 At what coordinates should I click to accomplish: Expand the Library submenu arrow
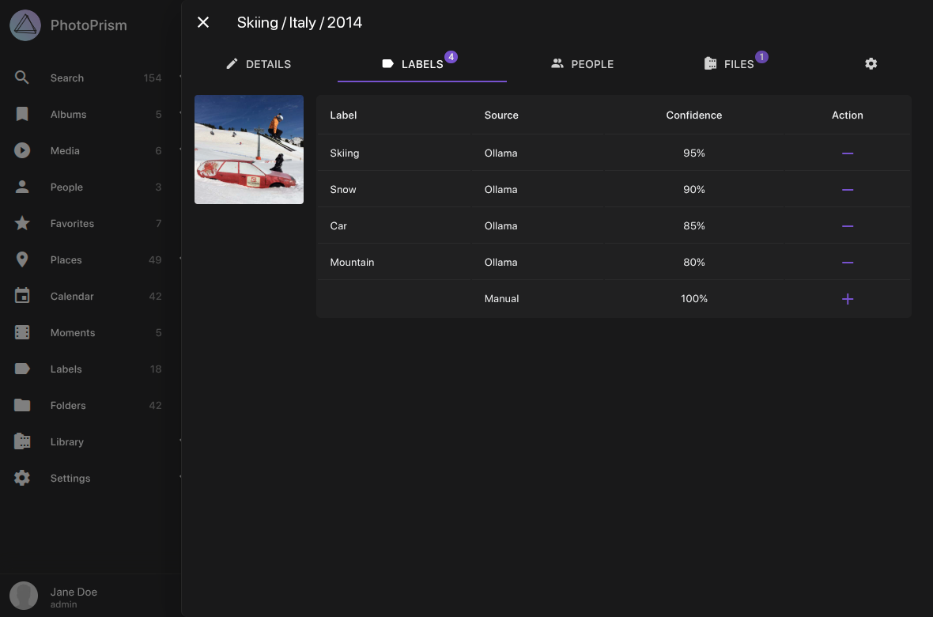pyautogui.click(x=179, y=441)
